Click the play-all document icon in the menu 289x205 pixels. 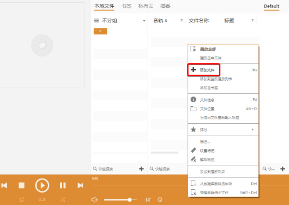tap(193, 49)
